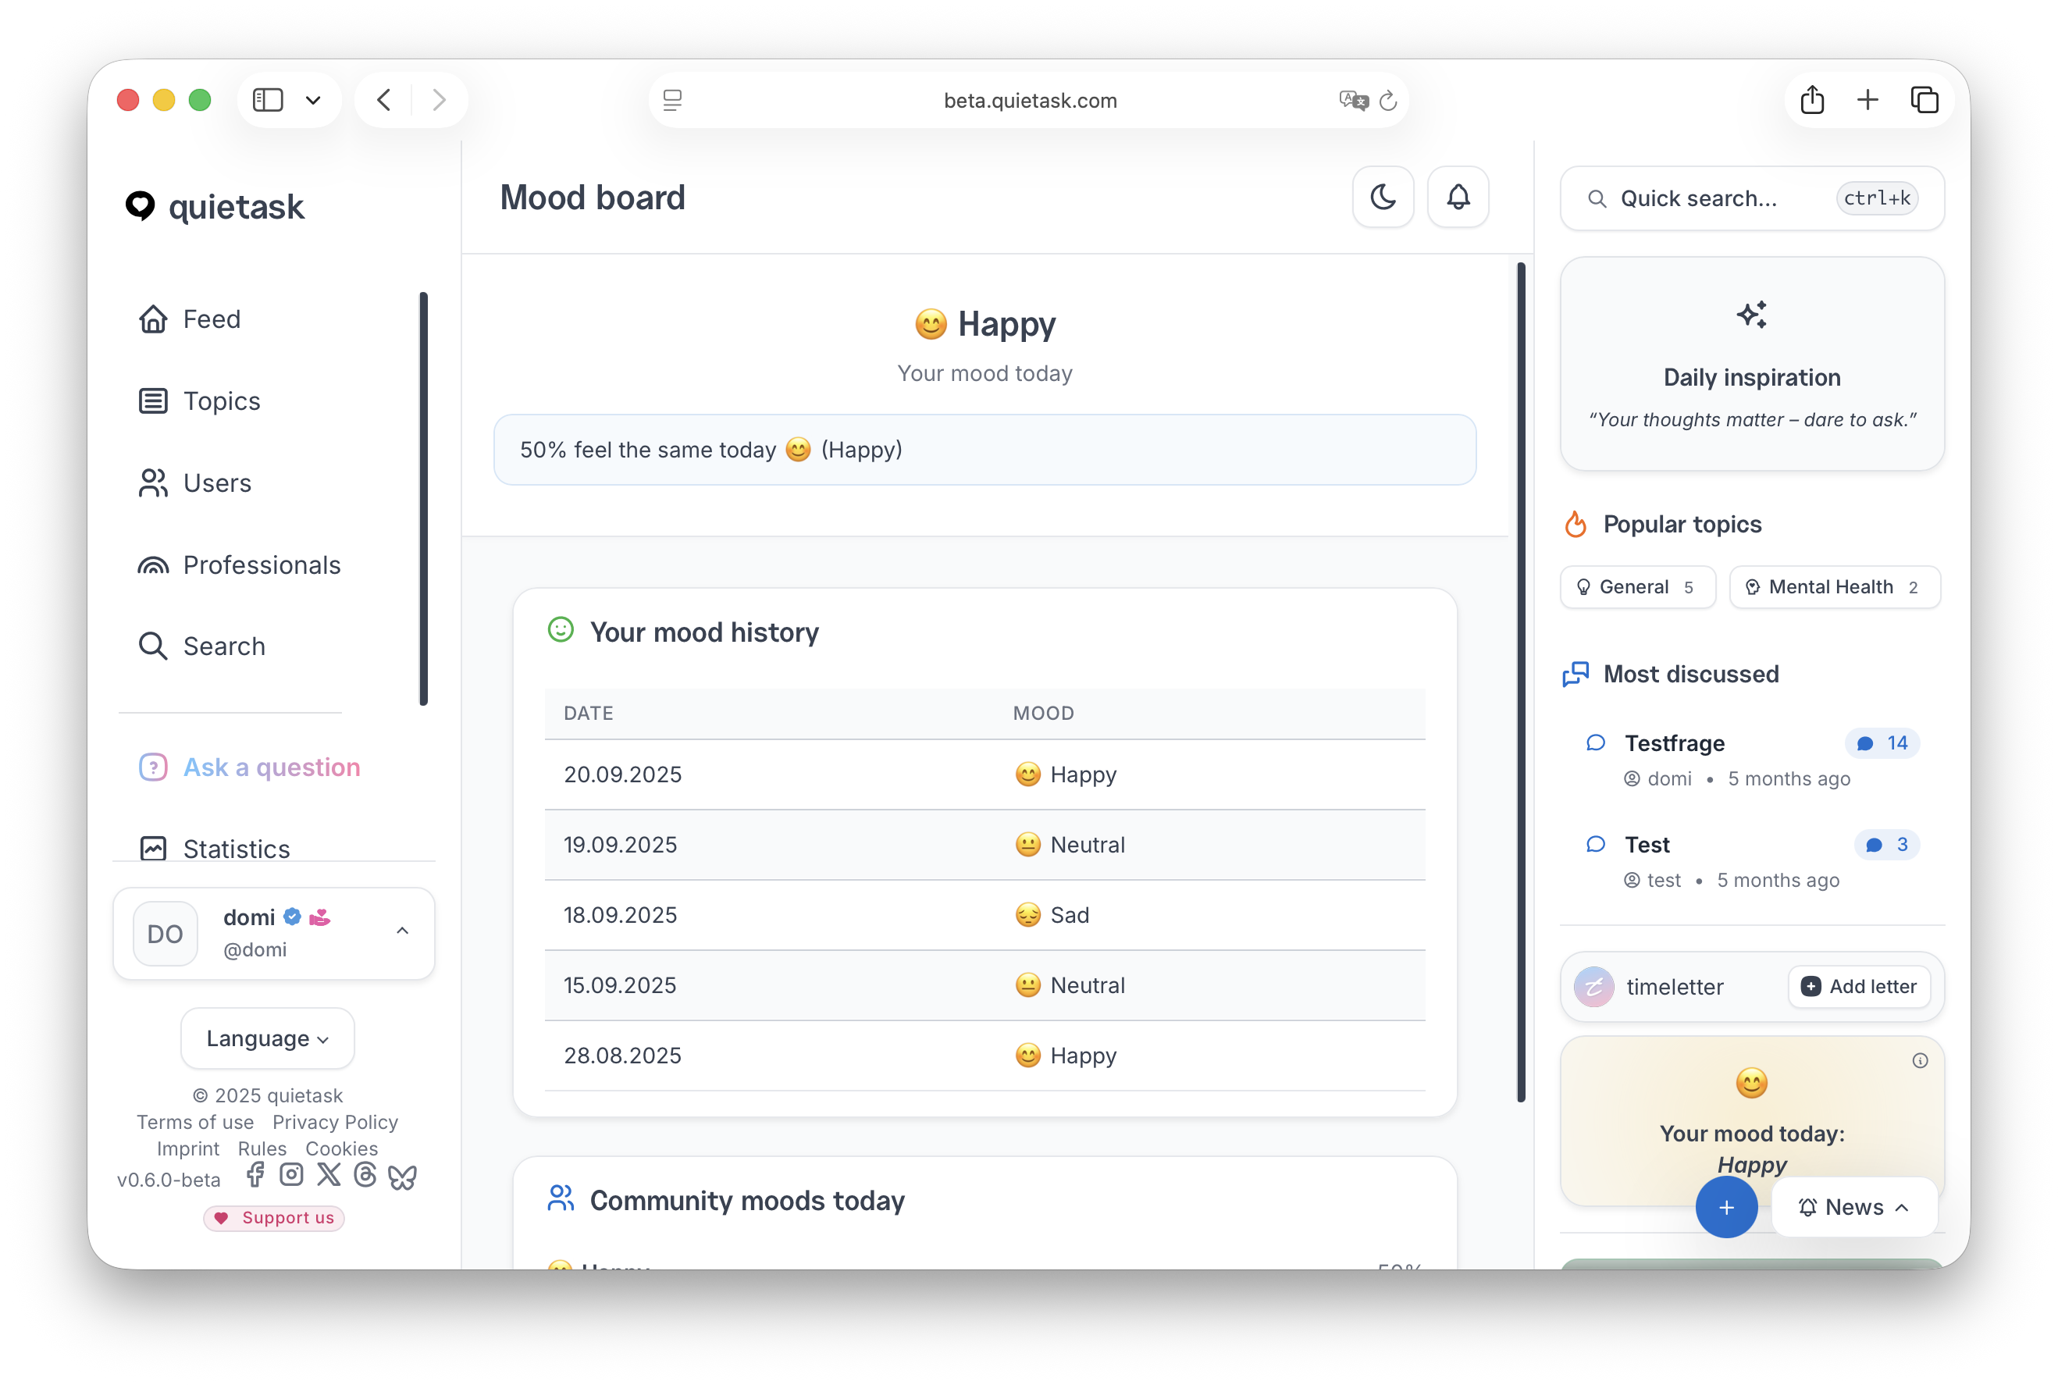Click the main content vertical scrollbar
This screenshot has height=1385, width=2058.
(x=1521, y=680)
